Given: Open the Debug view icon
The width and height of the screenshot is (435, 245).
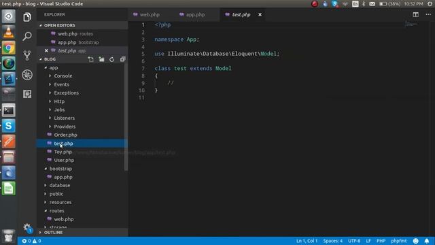Looking at the screenshot, I should click(27, 75).
